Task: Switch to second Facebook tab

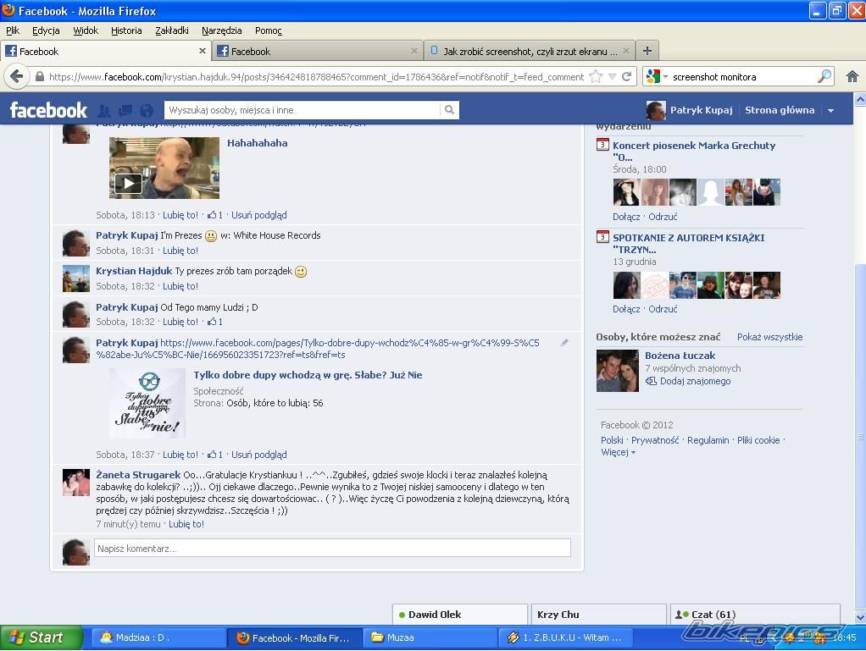Action: (318, 51)
